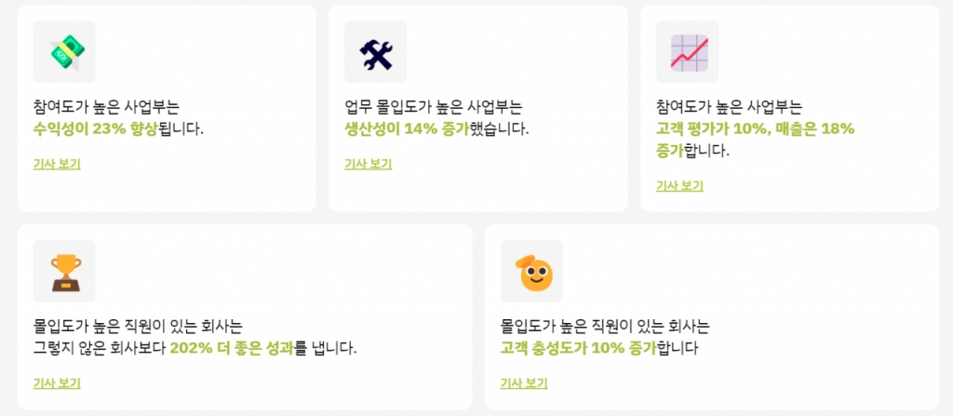
Task: Click the saluting smiley face icon
Action: pyautogui.click(x=531, y=271)
